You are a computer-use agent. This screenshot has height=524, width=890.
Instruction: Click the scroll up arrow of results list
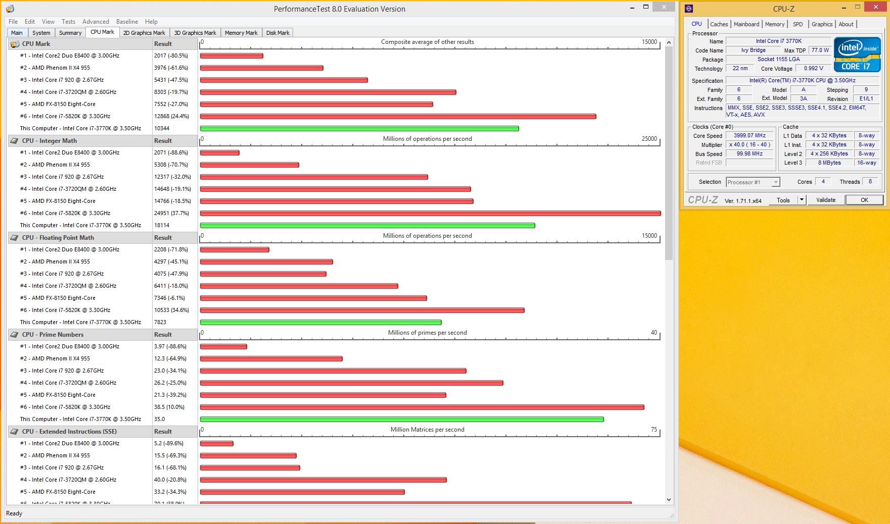pos(669,42)
